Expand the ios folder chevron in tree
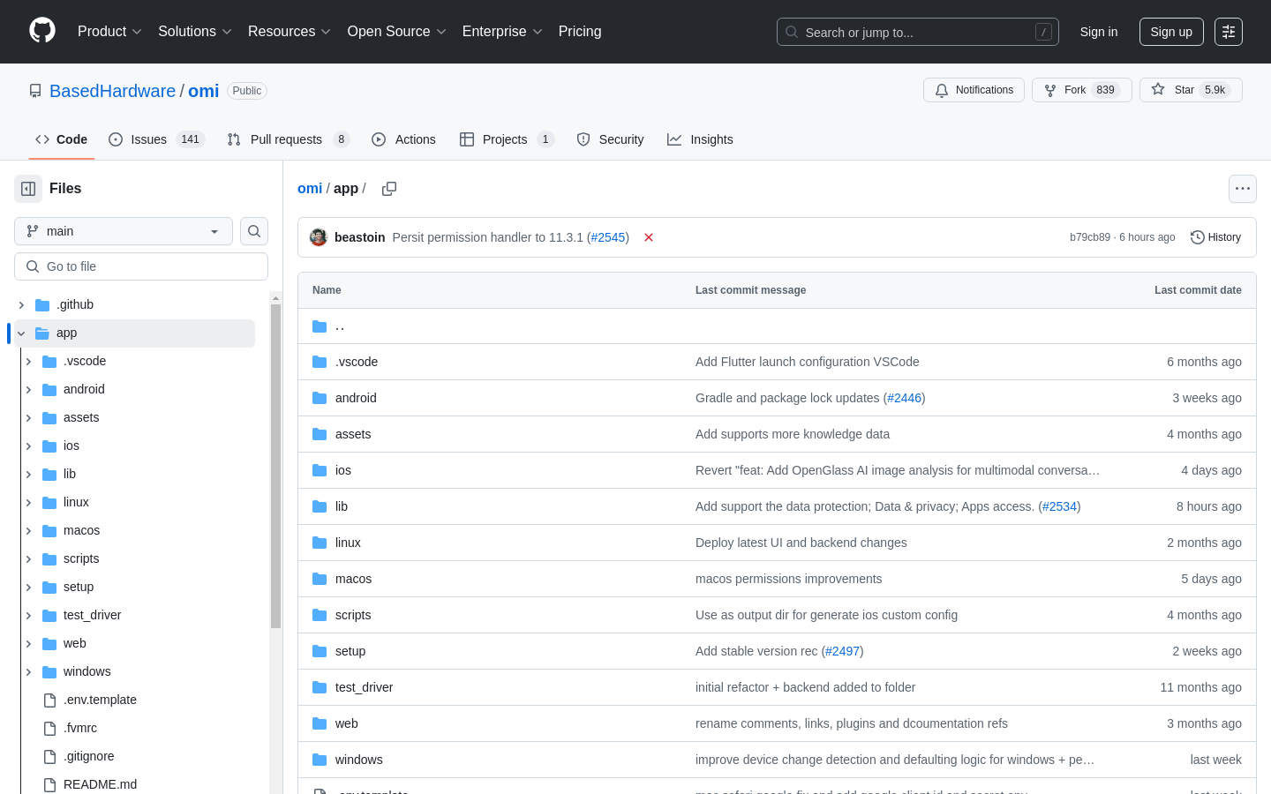Viewport: 1271px width, 794px height. pyautogui.click(x=28, y=446)
